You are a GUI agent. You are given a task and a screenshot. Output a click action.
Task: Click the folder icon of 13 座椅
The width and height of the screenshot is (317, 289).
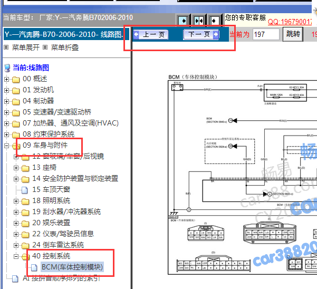[x=25, y=168]
